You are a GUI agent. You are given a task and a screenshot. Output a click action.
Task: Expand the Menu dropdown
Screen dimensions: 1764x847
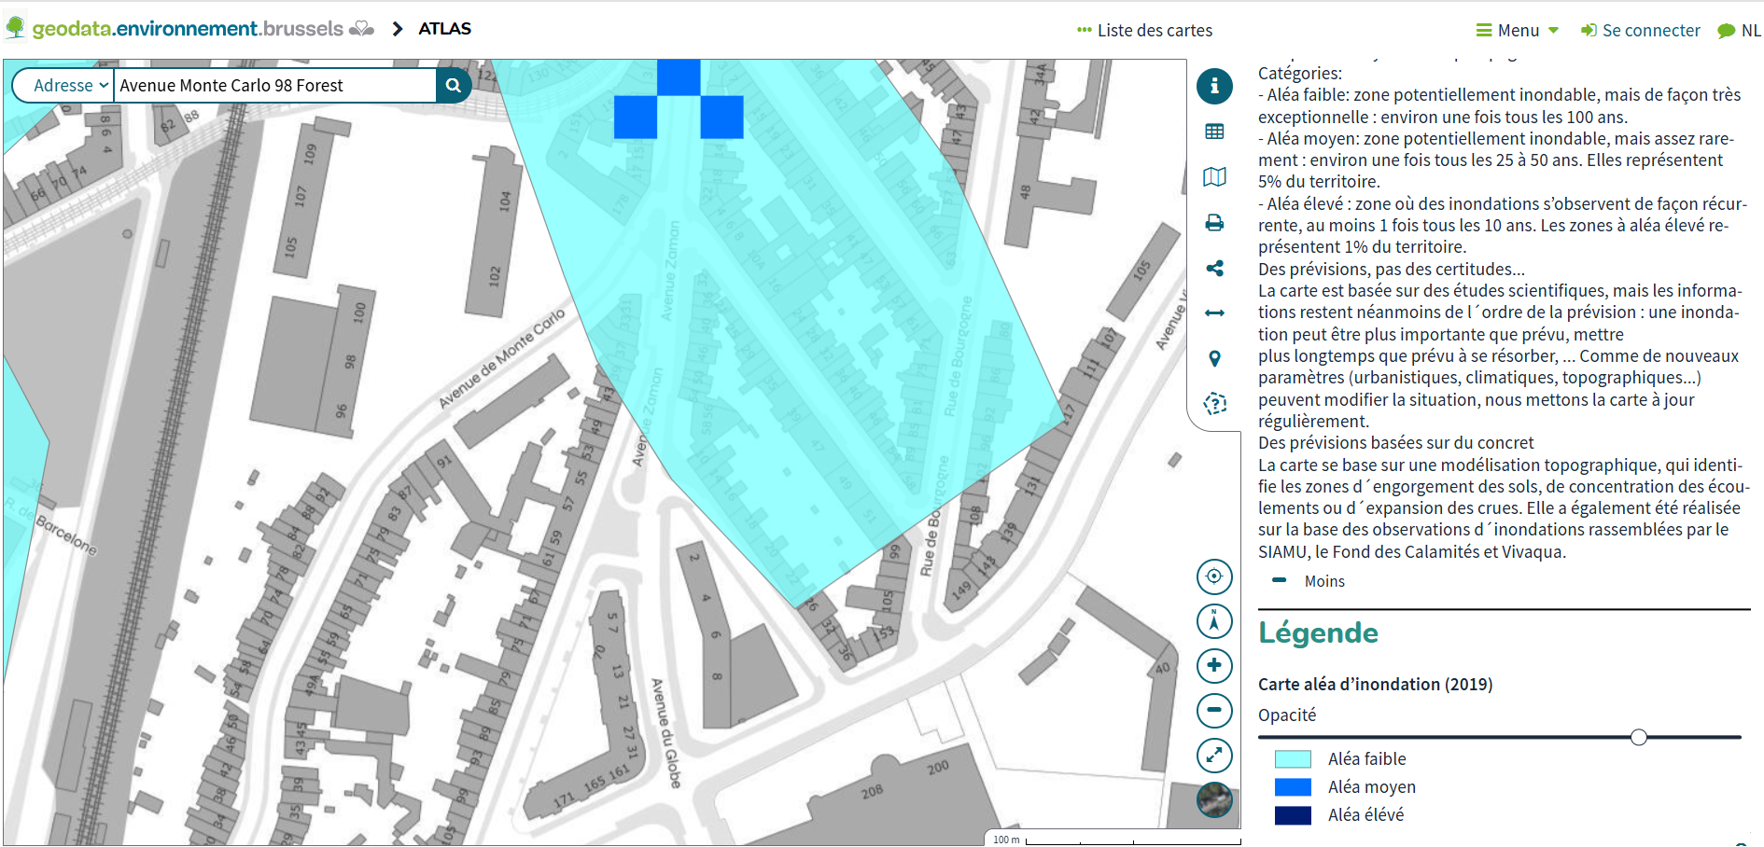click(1517, 31)
